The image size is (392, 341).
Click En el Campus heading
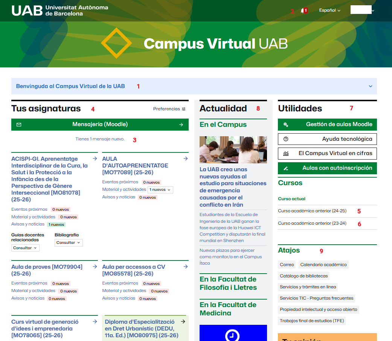223,125
